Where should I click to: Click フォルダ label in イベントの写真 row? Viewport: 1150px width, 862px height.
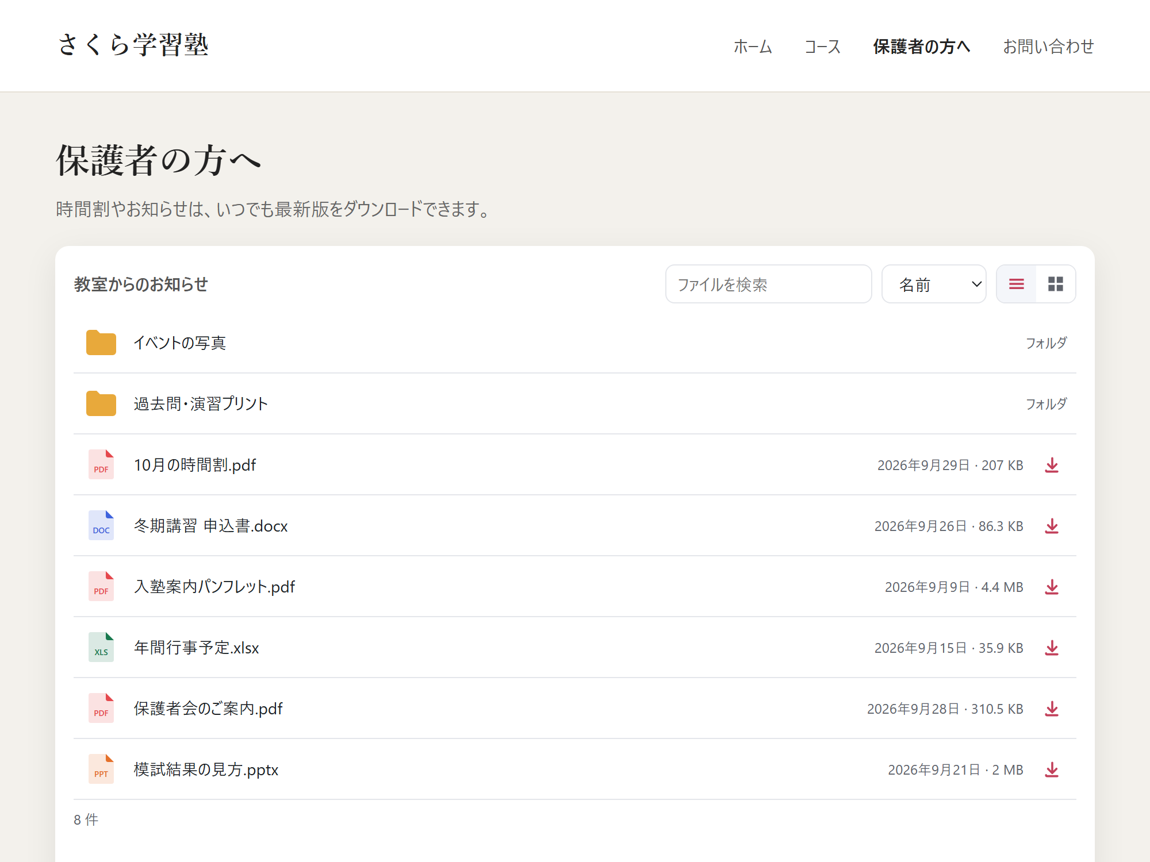1046,343
